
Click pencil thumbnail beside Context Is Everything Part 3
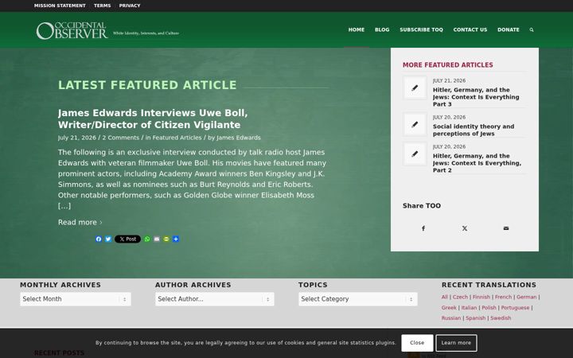pyautogui.click(x=415, y=88)
